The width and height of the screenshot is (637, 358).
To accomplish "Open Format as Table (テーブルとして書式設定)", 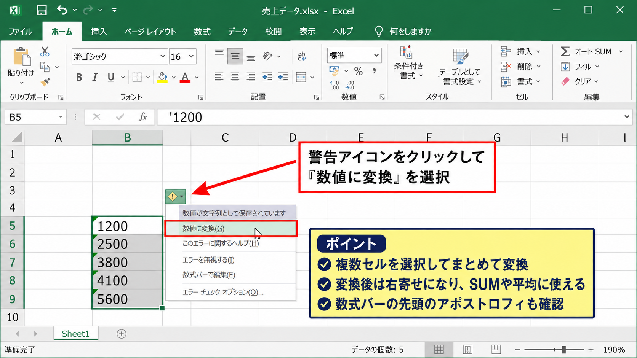I will 461,67.
